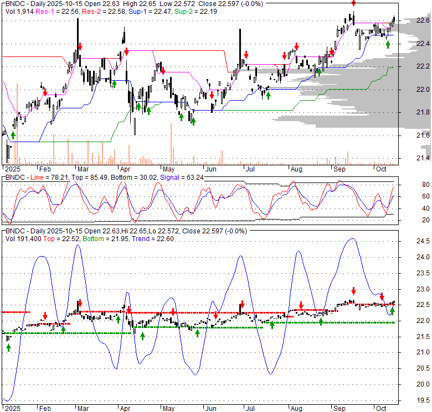The image size is (432, 412).
Task: Click the red sell arrow in February, top chart
Action: [x=45, y=92]
